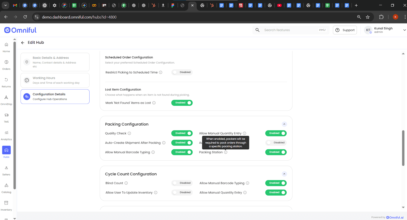The height and width of the screenshot is (220, 407).
Task: Enable Restrict Picking to Scheduled Time toggle
Action: pyautogui.click(x=182, y=72)
